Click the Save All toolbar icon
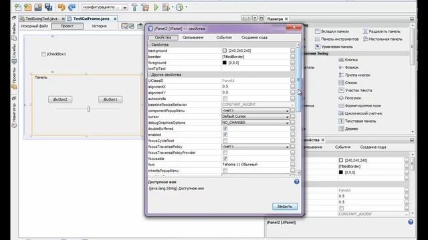Screen dimensions: 428x240 point(48,7)
